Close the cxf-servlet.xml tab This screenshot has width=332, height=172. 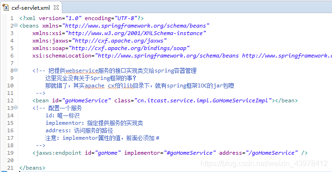(56, 7)
